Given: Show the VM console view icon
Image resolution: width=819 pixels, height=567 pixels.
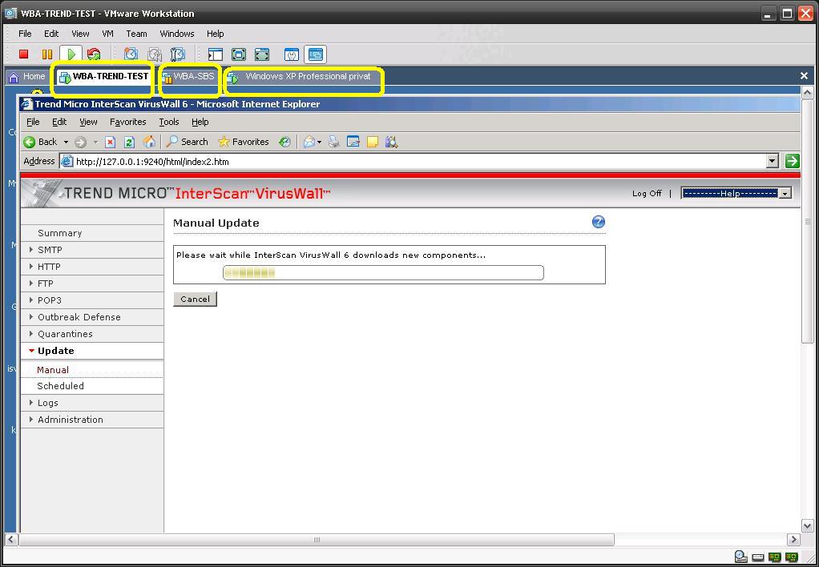Looking at the screenshot, I should tap(316, 54).
